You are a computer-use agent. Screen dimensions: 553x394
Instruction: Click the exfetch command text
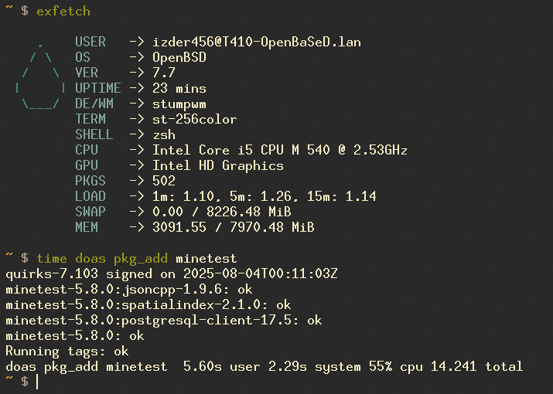tap(63, 12)
